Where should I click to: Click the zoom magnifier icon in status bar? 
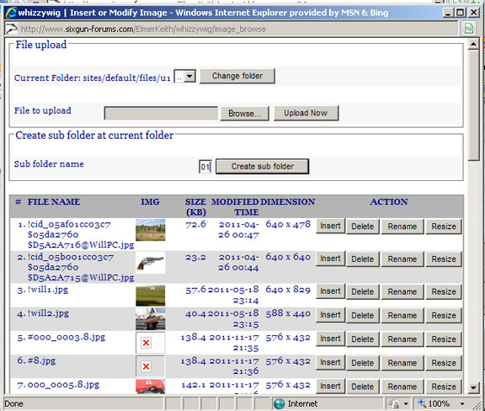coord(422,403)
